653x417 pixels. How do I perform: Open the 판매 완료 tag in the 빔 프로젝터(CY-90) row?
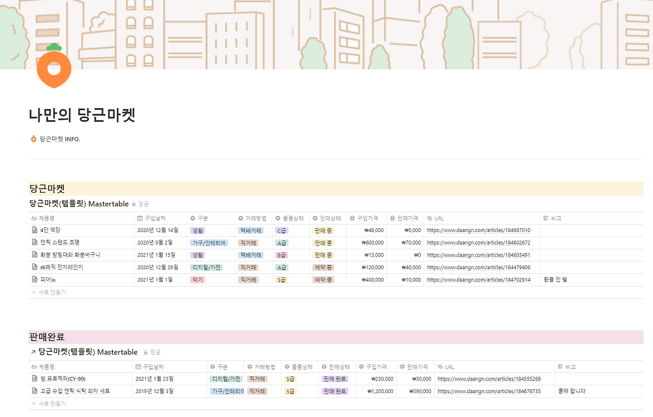point(335,379)
